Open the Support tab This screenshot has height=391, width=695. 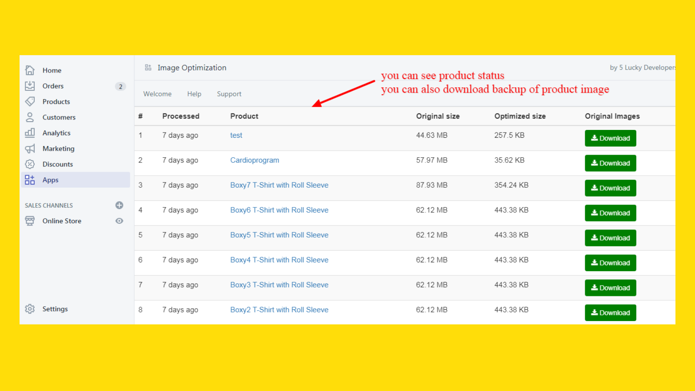coord(229,93)
